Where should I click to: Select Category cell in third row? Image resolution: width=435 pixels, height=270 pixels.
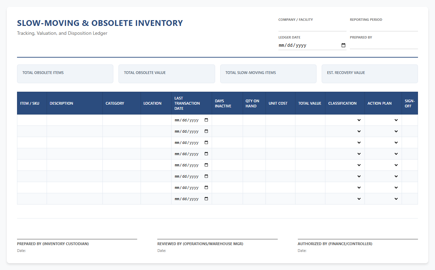(x=122, y=142)
